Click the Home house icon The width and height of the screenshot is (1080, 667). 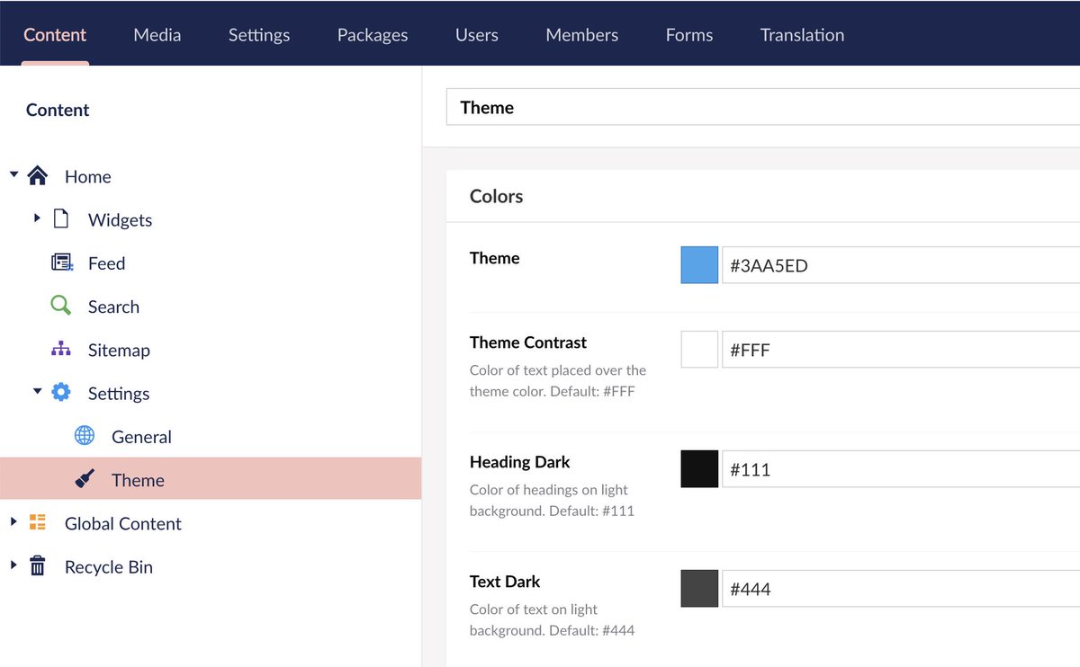(x=38, y=176)
